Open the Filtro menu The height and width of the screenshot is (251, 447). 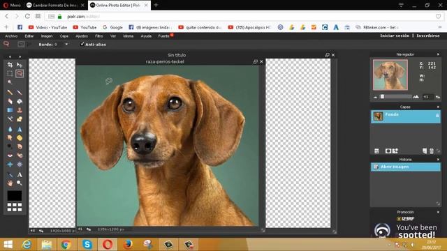(x=99, y=36)
